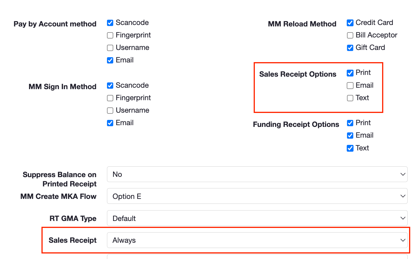Toggle Email under Pay by Account method

110,60
